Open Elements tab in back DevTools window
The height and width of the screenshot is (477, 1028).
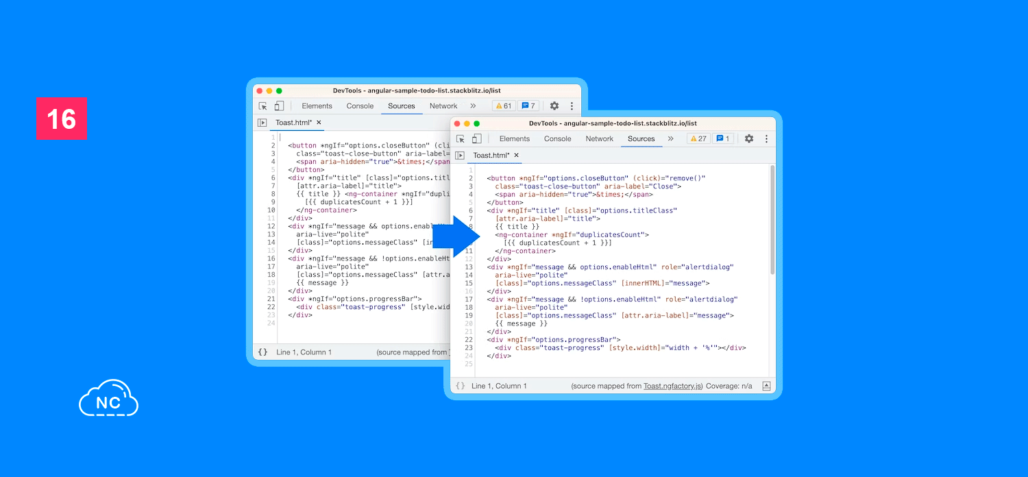tap(317, 106)
